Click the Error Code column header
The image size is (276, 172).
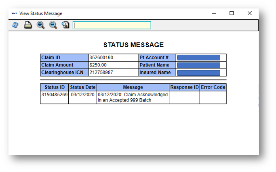[213, 87]
